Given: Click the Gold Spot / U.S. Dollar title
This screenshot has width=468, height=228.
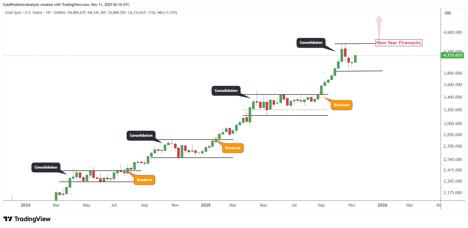Looking at the screenshot, I should point(24,12).
